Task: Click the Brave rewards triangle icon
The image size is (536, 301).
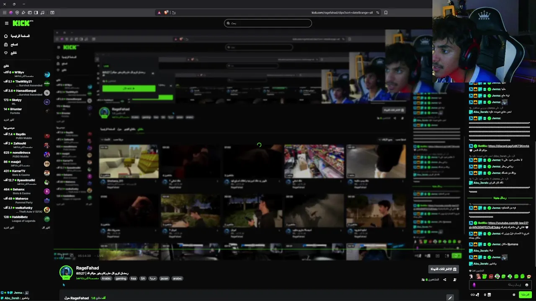Action: coord(159,13)
